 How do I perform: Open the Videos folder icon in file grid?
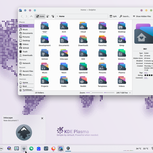tap(122, 80)
